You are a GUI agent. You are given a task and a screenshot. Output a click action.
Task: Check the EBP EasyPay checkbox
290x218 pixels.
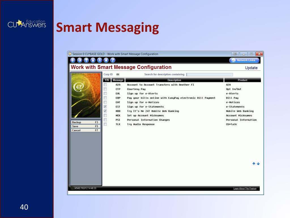click(105, 98)
